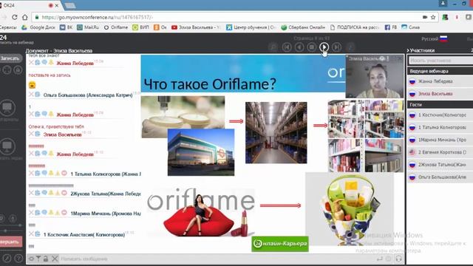Open the Центр обучения bookmark
Screen dimensions: 473x266
(251, 27)
